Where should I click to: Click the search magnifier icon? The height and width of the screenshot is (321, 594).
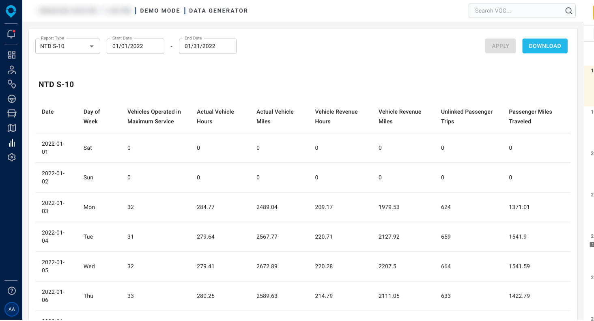568,11
